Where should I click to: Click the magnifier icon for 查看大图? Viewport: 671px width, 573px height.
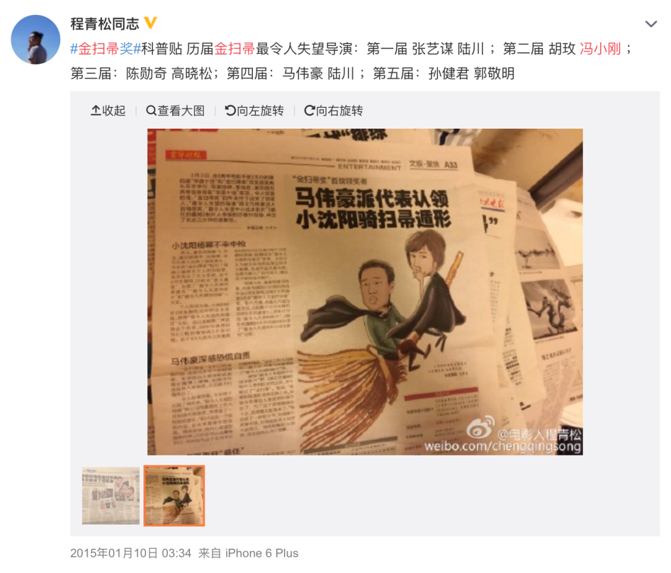pos(151,111)
